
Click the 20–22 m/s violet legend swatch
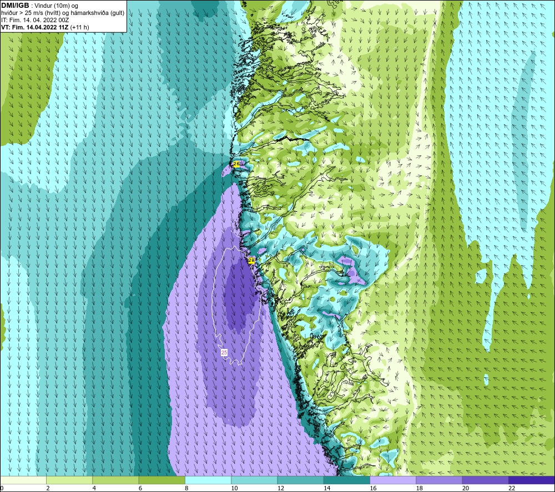pos(485,480)
